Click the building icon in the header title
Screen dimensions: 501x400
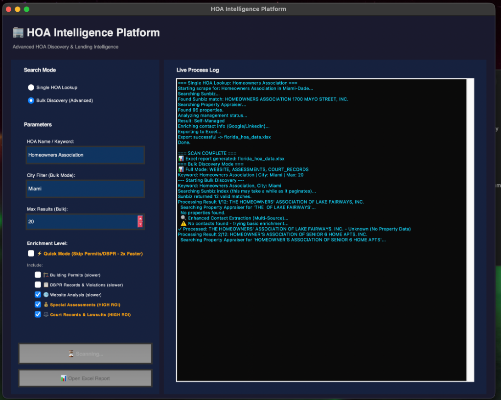coord(18,32)
